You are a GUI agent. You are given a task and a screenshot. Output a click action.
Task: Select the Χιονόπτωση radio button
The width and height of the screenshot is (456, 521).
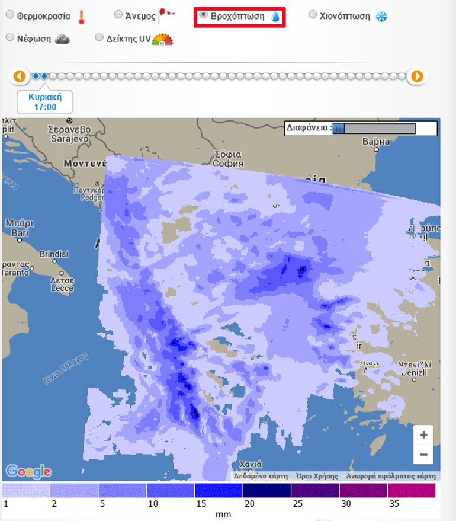pos(313,15)
